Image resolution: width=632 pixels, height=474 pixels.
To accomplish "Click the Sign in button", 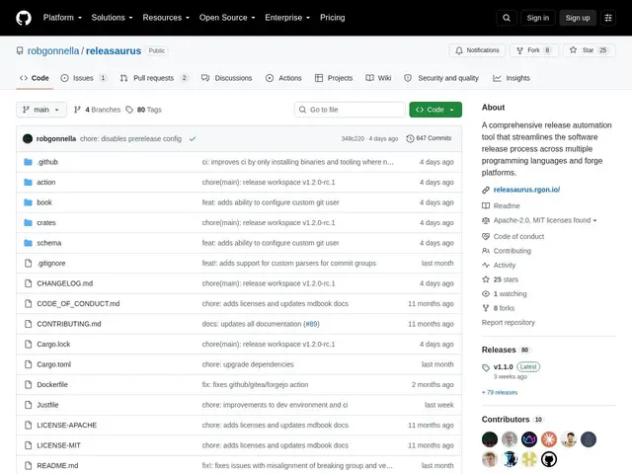I will click(x=537, y=18).
